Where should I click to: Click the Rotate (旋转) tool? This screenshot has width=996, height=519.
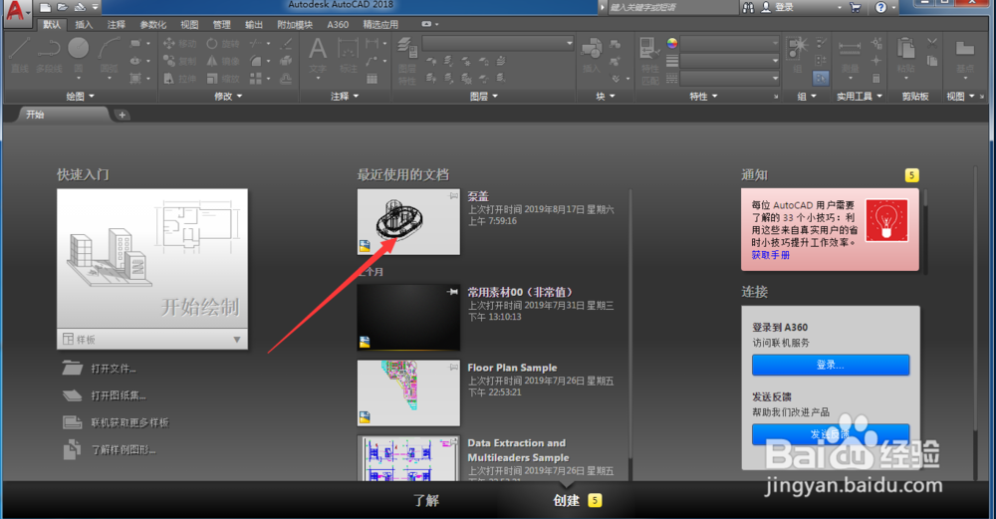point(223,43)
